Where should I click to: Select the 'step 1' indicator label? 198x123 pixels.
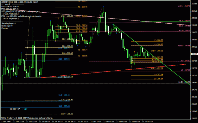[8, 4]
